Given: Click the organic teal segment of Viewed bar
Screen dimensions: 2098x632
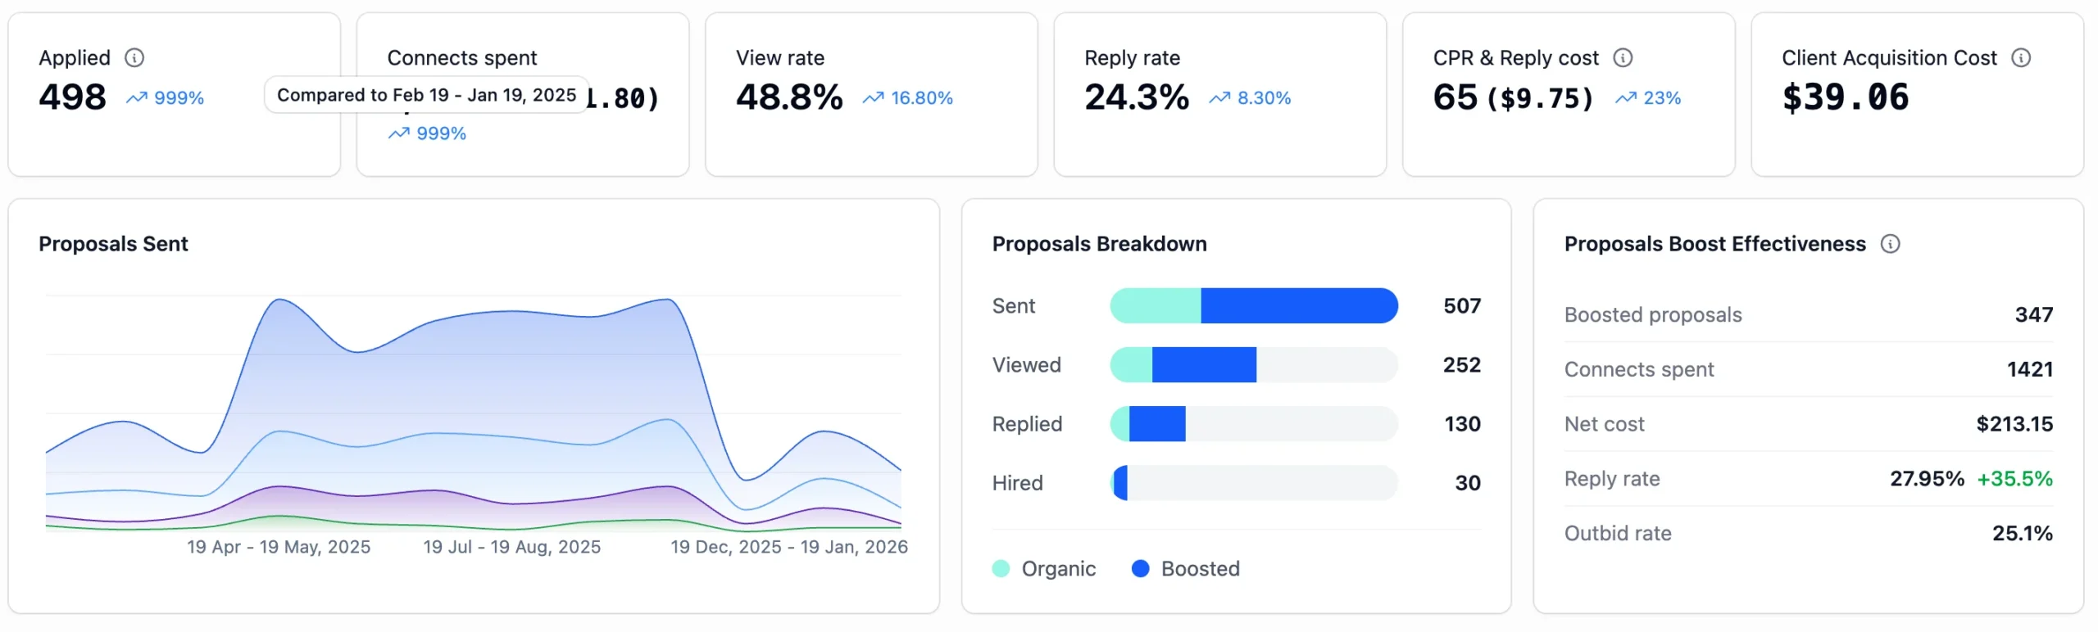Looking at the screenshot, I should (1132, 365).
